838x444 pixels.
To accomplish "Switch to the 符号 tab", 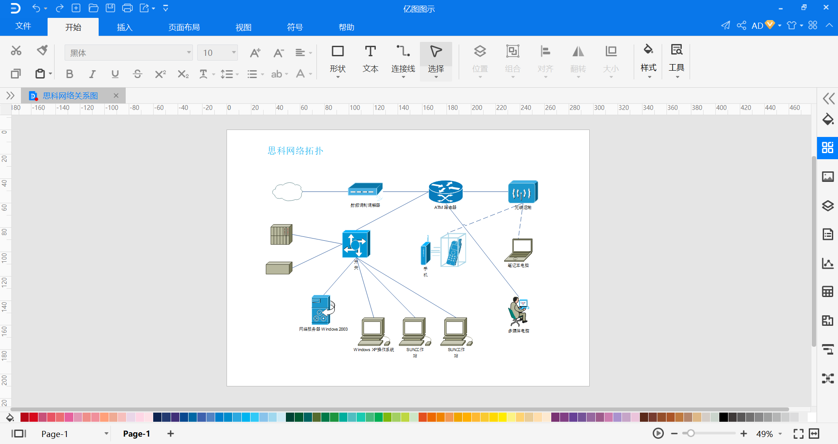I will tap(295, 27).
